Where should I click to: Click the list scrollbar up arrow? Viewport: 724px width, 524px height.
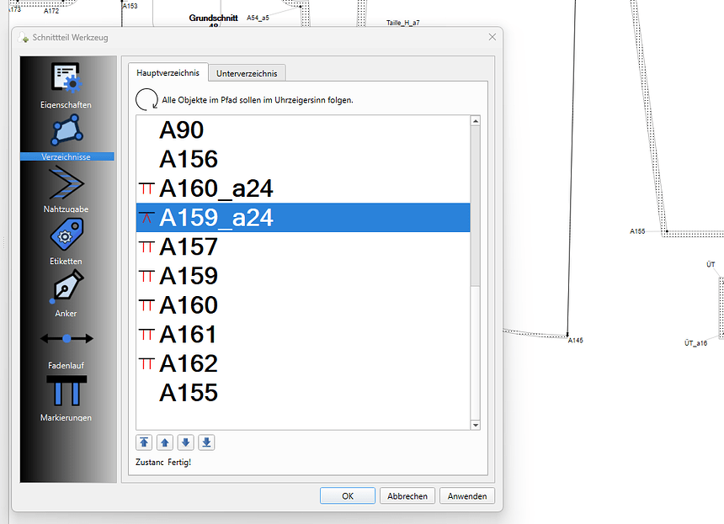pos(475,121)
